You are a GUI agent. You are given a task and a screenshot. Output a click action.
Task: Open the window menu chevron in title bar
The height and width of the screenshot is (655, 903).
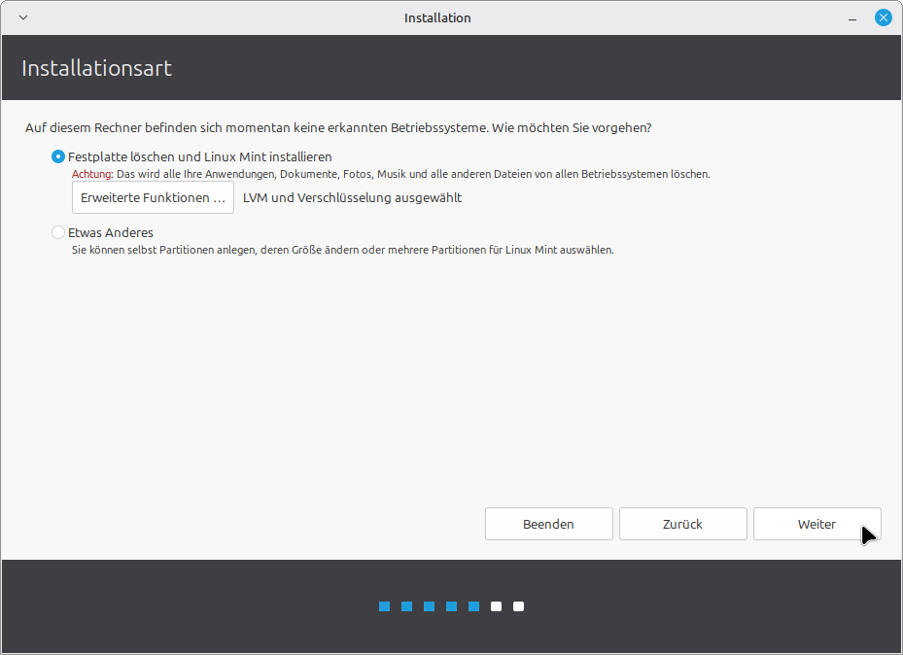click(23, 17)
